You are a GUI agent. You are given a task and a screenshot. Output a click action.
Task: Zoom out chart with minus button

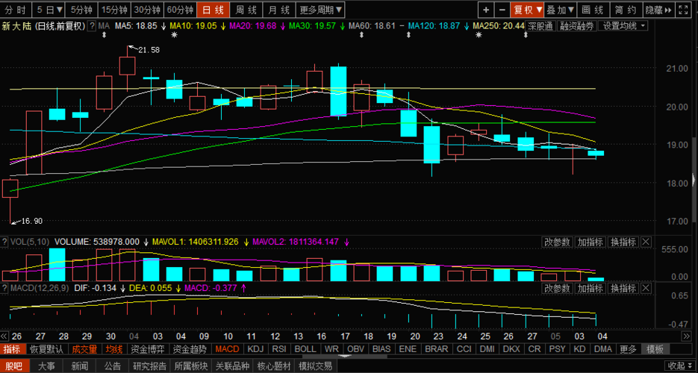(x=502, y=10)
